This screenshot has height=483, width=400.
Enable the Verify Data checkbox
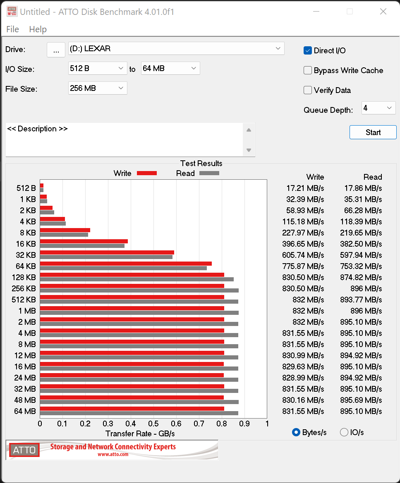coord(308,90)
